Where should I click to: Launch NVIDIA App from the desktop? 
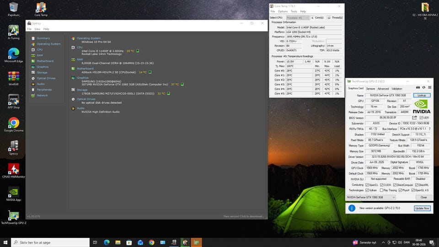[13, 194]
